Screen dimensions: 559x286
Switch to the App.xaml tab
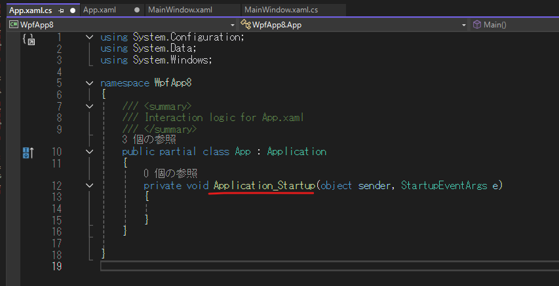click(100, 10)
